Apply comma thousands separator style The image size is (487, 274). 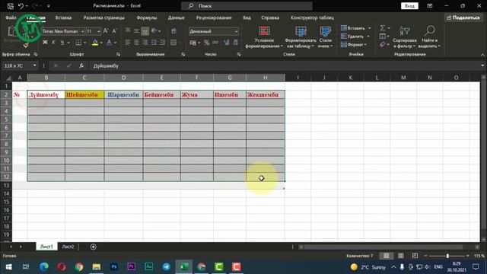click(x=215, y=43)
